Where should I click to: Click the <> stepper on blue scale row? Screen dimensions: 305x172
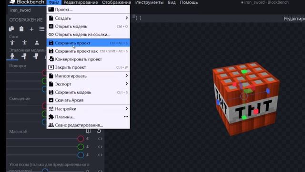[100, 155]
